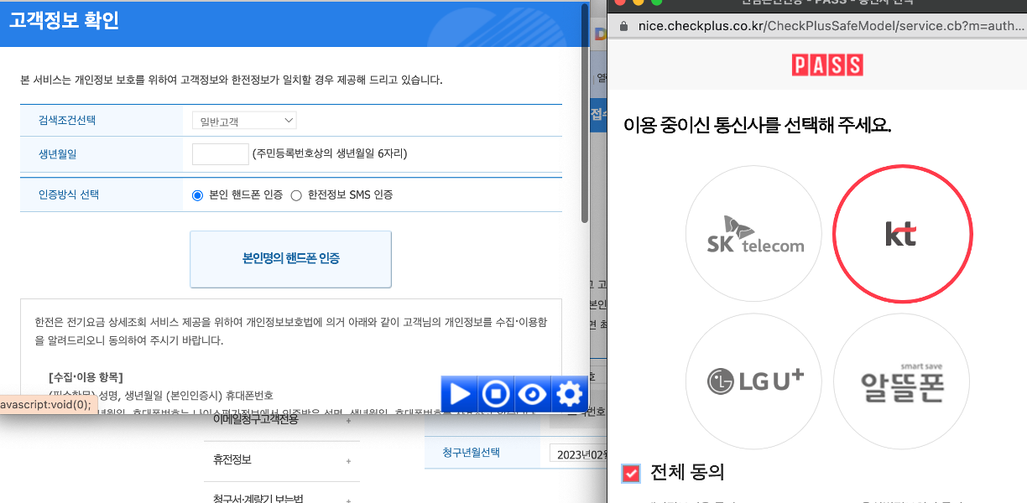The height and width of the screenshot is (503, 1027).
Task: Expand the 청구서·계량기 보는법 menu item
Action: 282,498
